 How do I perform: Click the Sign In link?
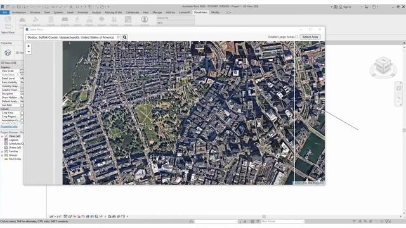345,7
